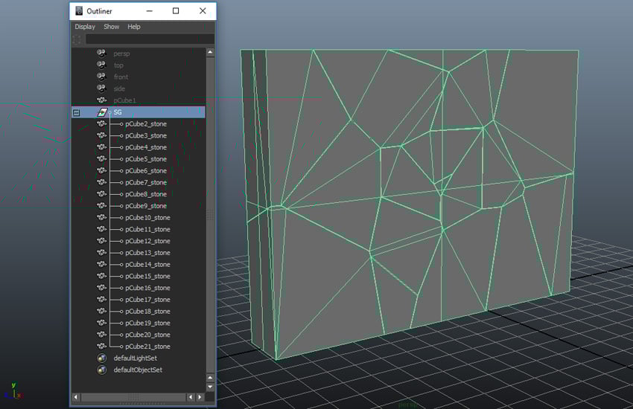This screenshot has height=409, width=633.
Task: Select the side camera entry
Action: click(119, 88)
